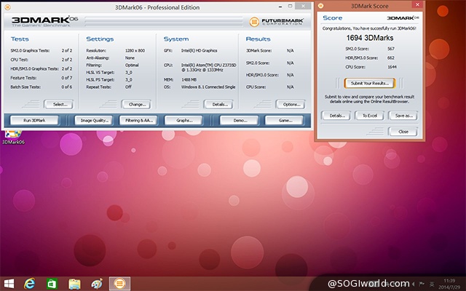The image size is (466, 291).
Task: Click 'Intel(R) HD Graphics' GFX value
Action: (199, 50)
